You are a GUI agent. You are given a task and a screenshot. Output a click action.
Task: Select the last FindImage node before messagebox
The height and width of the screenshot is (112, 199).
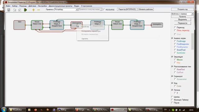pos(137,25)
